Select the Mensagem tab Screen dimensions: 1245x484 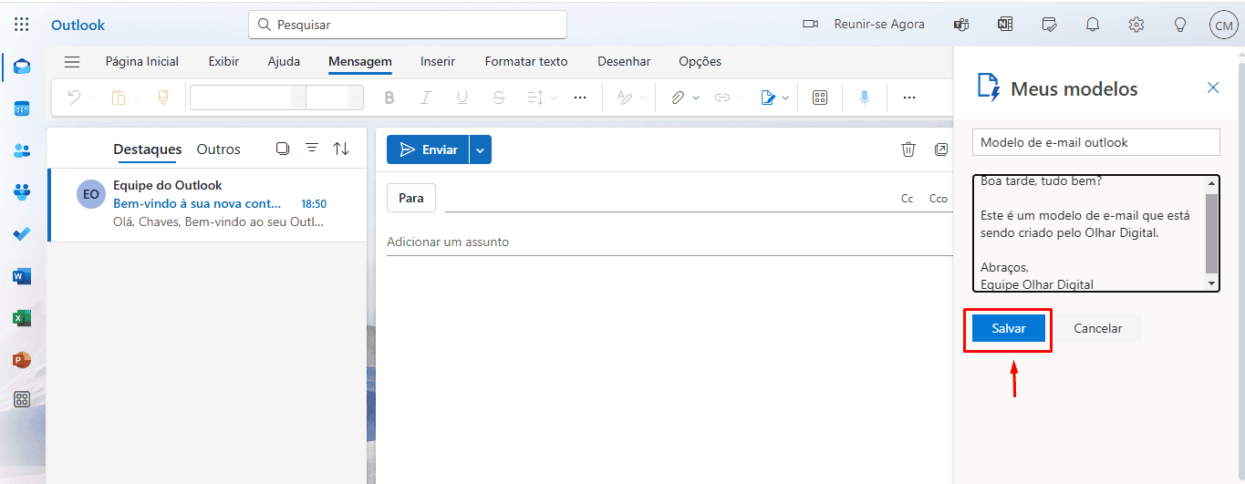pos(360,62)
